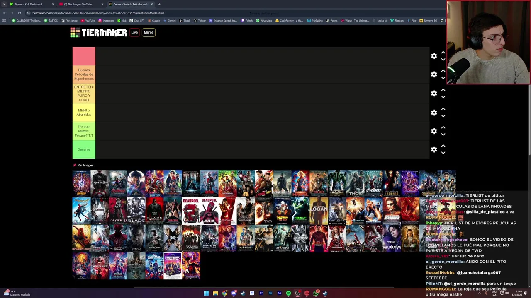Open the Instagram bookmark
Screen dimensions: 531x298
[x=106, y=21]
